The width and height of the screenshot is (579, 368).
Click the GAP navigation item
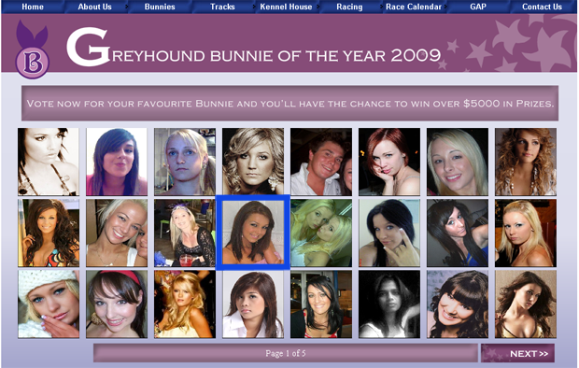pos(478,7)
